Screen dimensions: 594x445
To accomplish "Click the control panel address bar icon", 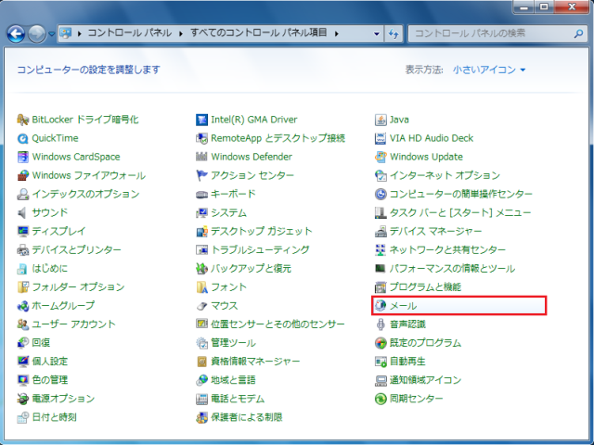I will (x=66, y=33).
